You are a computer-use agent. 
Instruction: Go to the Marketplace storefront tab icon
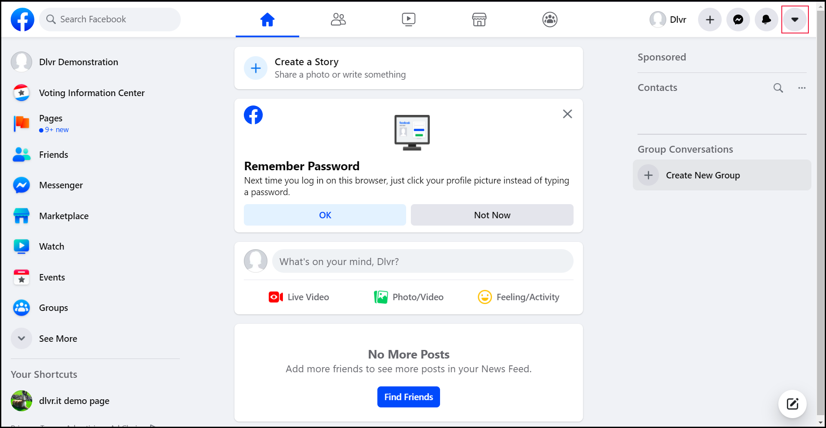[x=479, y=19]
